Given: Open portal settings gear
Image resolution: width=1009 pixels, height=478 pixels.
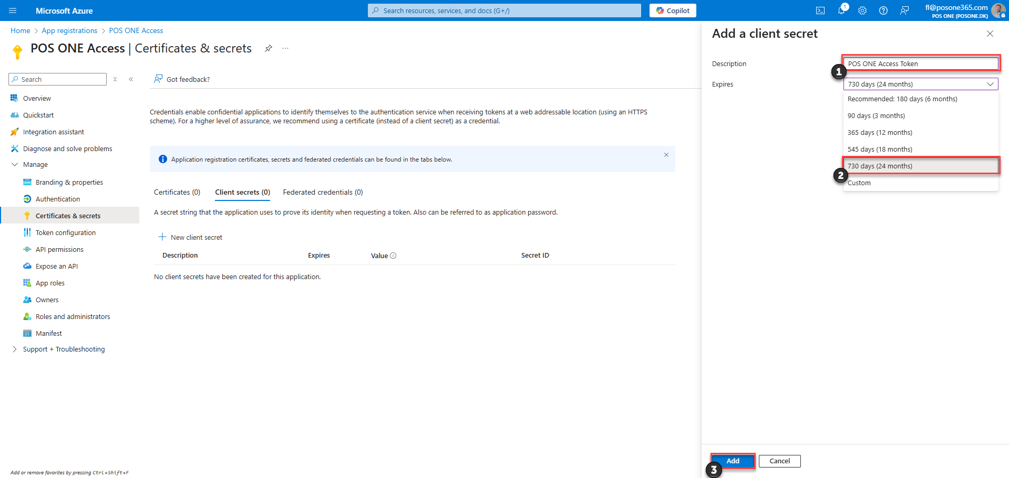Looking at the screenshot, I should coord(862,10).
